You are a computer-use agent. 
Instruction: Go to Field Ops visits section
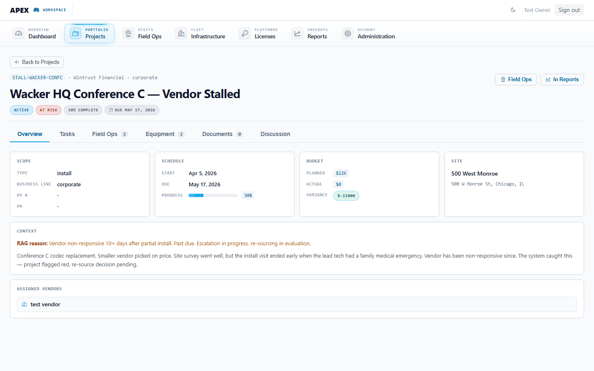point(143,33)
